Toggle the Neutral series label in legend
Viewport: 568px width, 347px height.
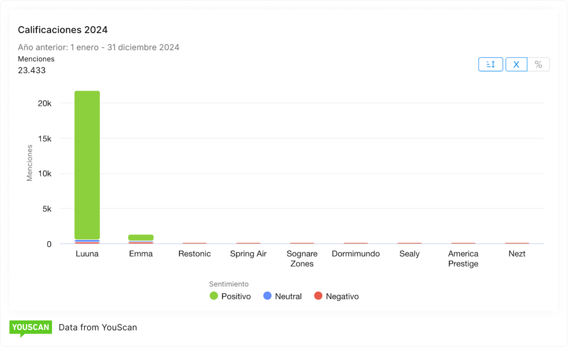[288, 296]
